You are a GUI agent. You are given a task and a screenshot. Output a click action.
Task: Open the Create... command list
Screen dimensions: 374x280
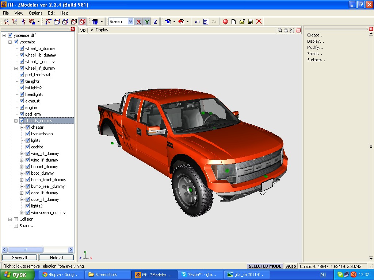coord(315,35)
